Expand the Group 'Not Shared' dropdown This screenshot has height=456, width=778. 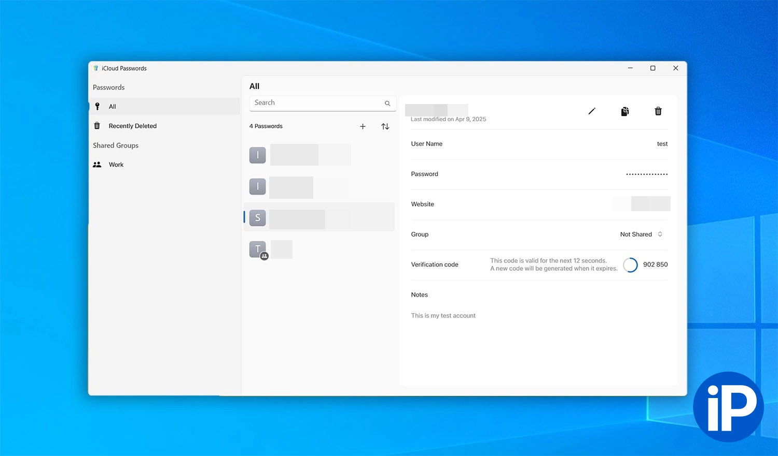(x=642, y=234)
